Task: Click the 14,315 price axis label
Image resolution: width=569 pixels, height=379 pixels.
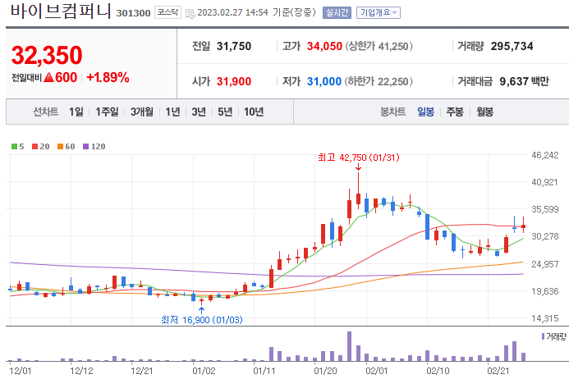Action: pos(545,318)
